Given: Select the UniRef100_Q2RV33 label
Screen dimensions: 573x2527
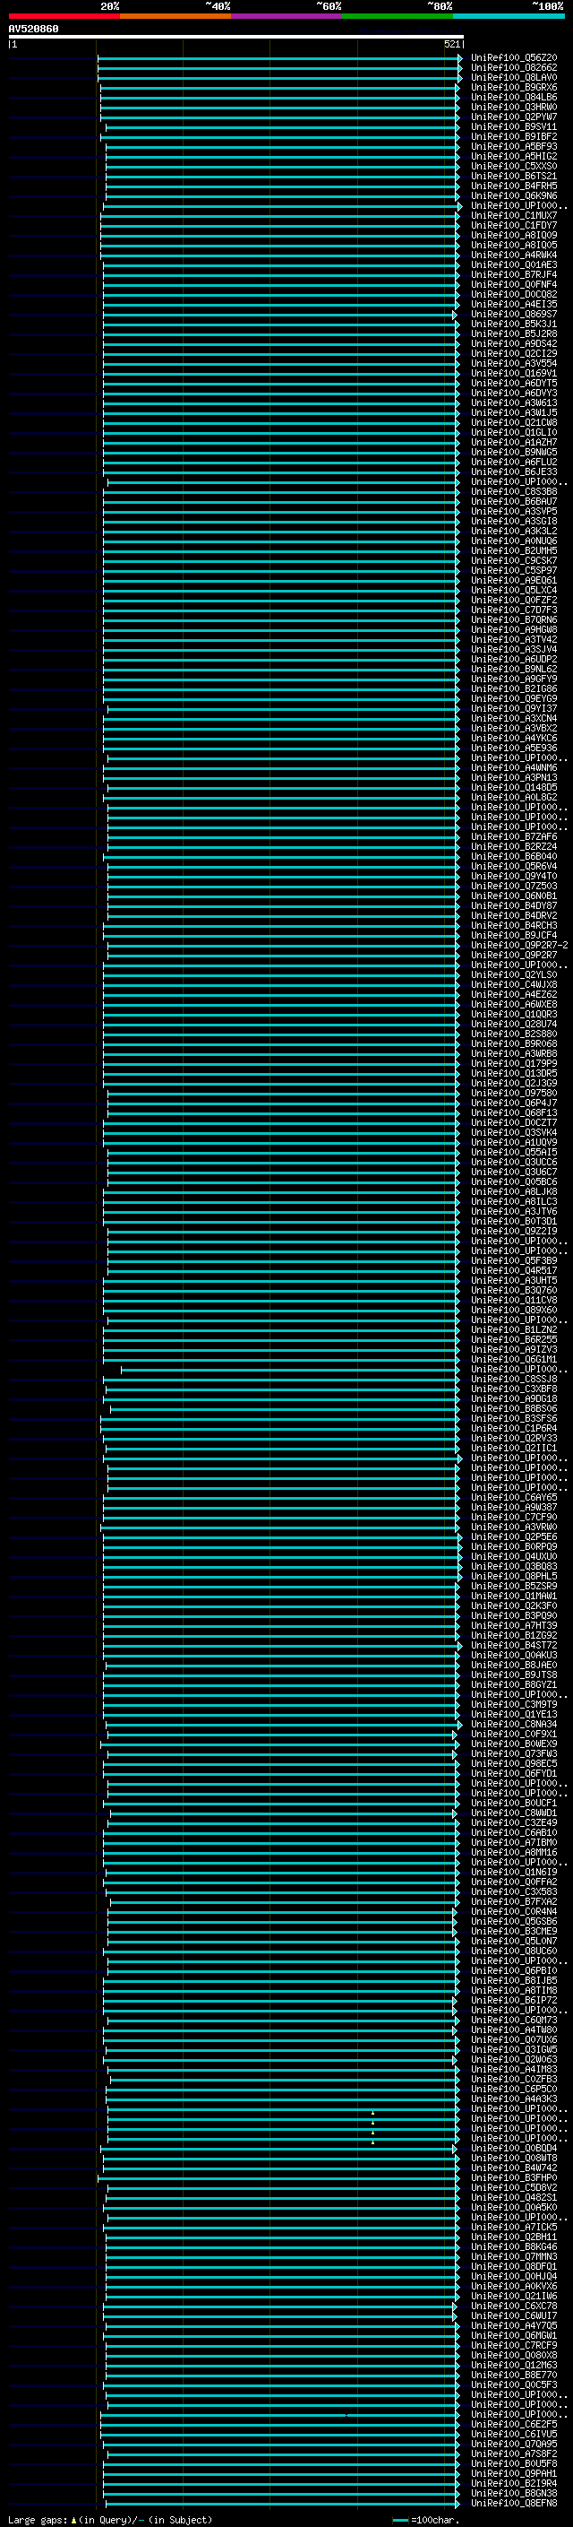Looking at the screenshot, I should [x=514, y=1438].
